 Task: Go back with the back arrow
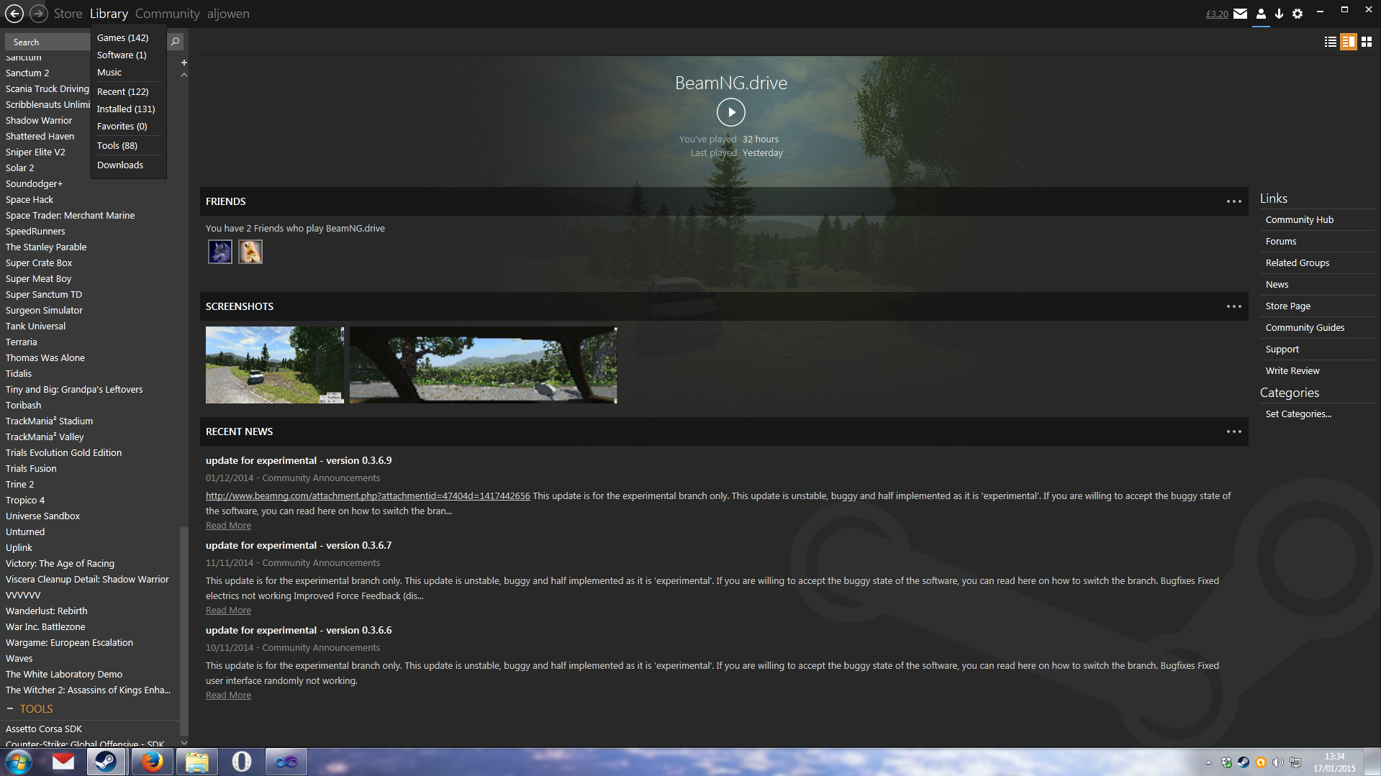coord(14,14)
